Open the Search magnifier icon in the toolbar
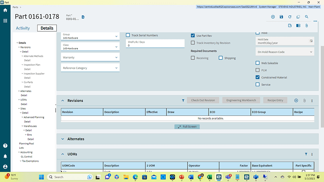The width and height of the screenshot is (324, 182). pos(307,17)
